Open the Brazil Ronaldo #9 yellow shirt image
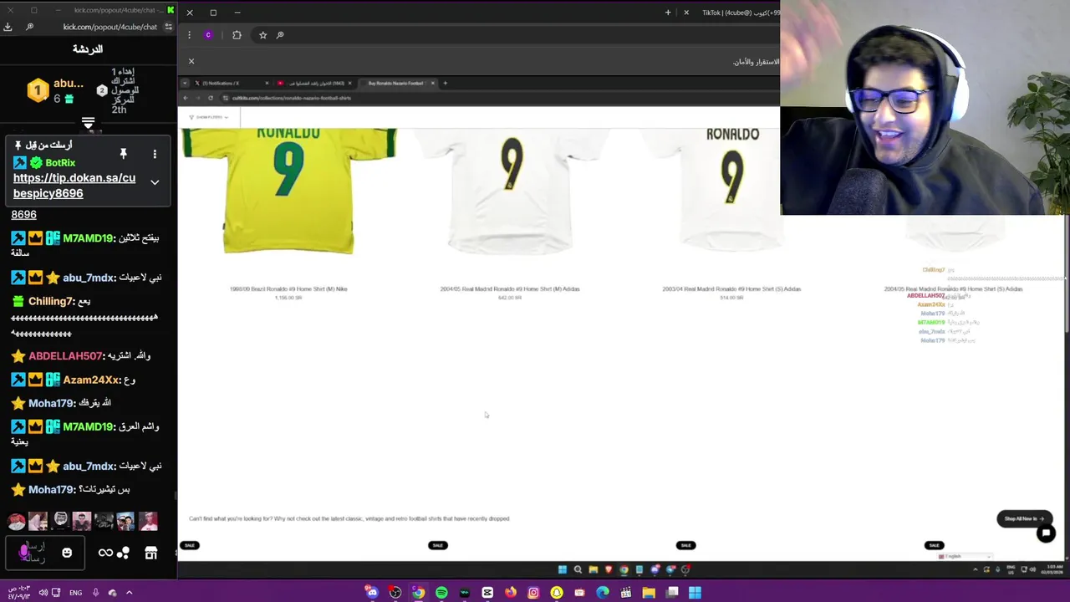1070x602 pixels. coord(288,191)
